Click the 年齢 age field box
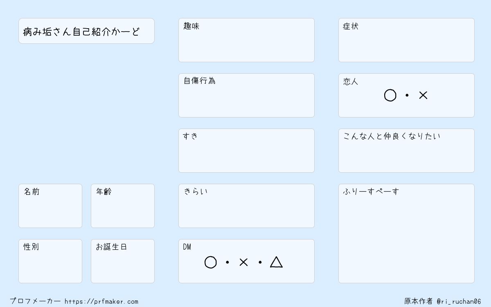Viewport: 491px width, 307px height. click(123, 206)
